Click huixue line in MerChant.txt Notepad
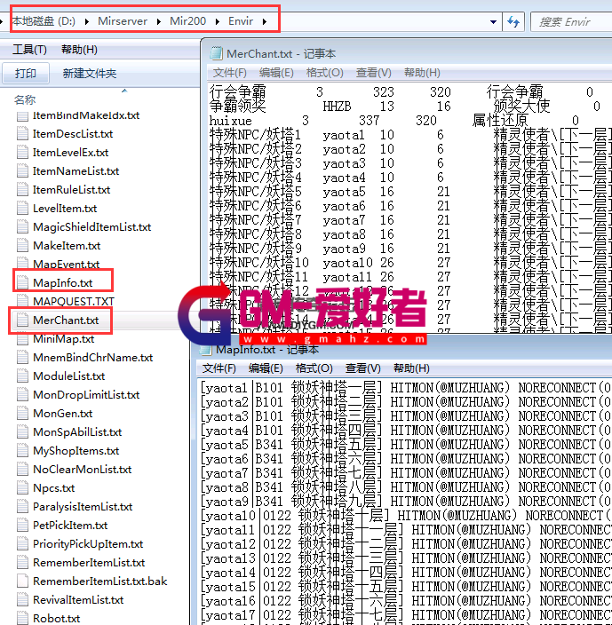The width and height of the screenshot is (612, 625). [x=230, y=121]
